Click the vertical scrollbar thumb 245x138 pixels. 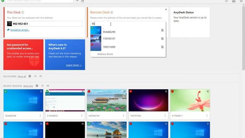pyautogui.click(x=243, y=38)
